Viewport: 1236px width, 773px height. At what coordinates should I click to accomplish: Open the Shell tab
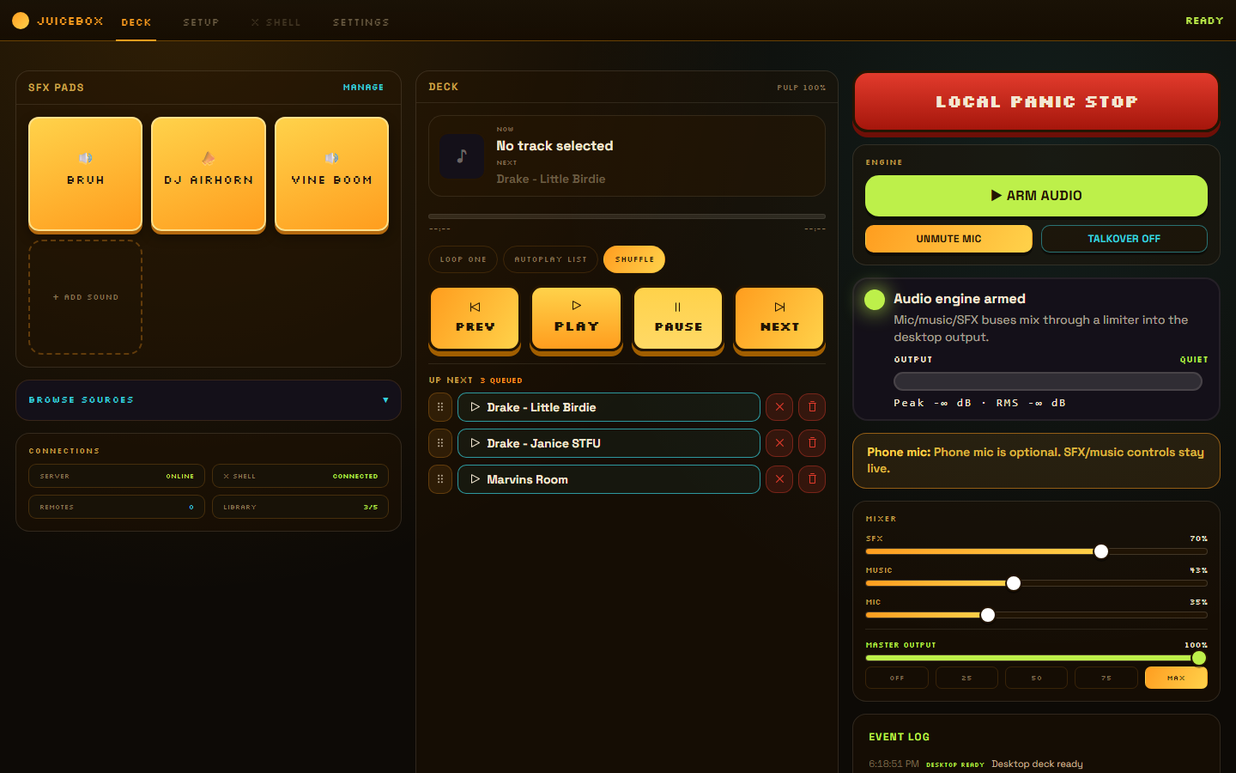(x=276, y=22)
